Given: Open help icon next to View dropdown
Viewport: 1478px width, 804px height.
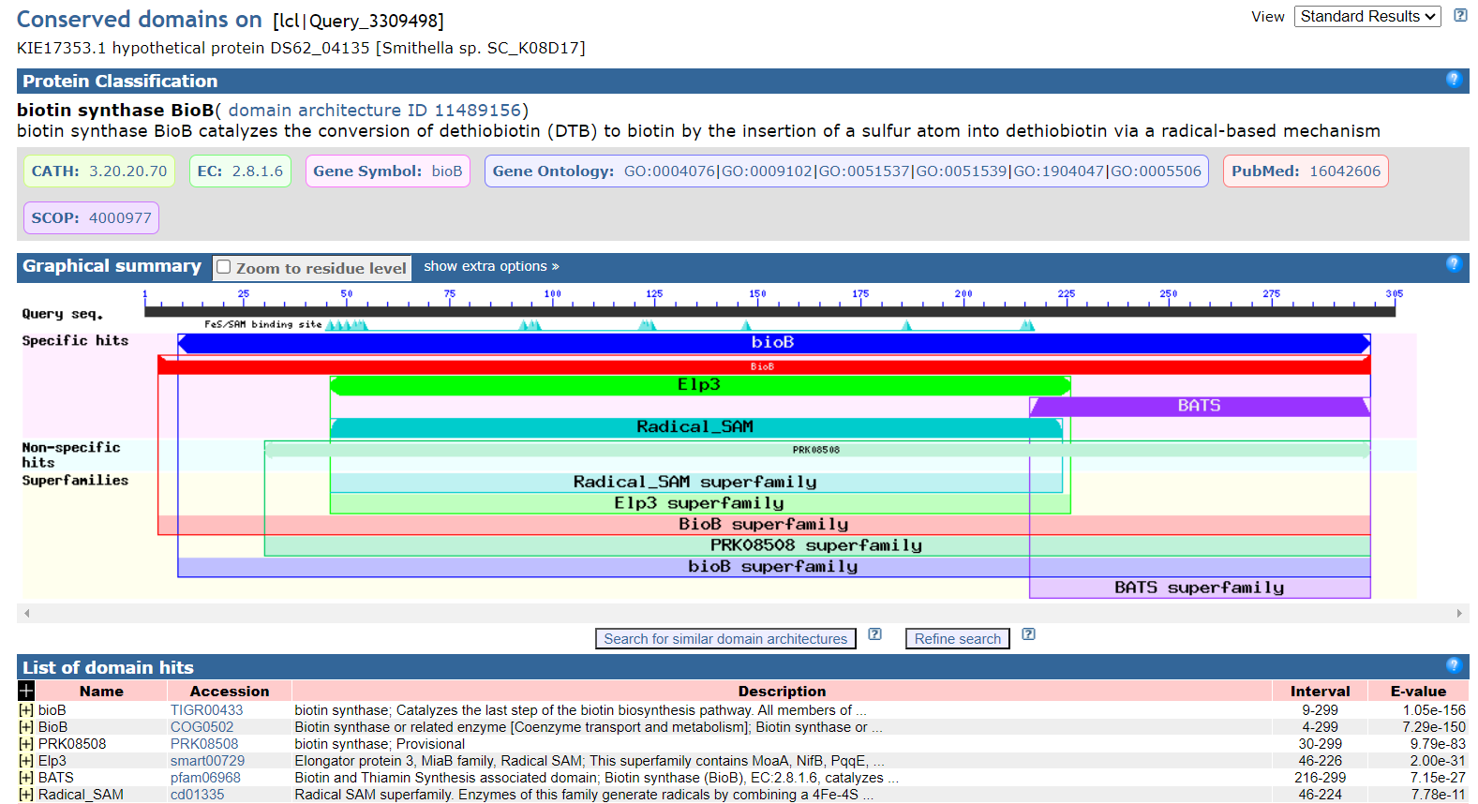Looking at the screenshot, I should [1460, 15].
